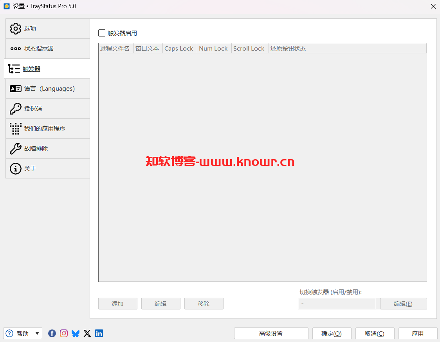Open the 语言 (Languages) tab

(x=48, y=89)
